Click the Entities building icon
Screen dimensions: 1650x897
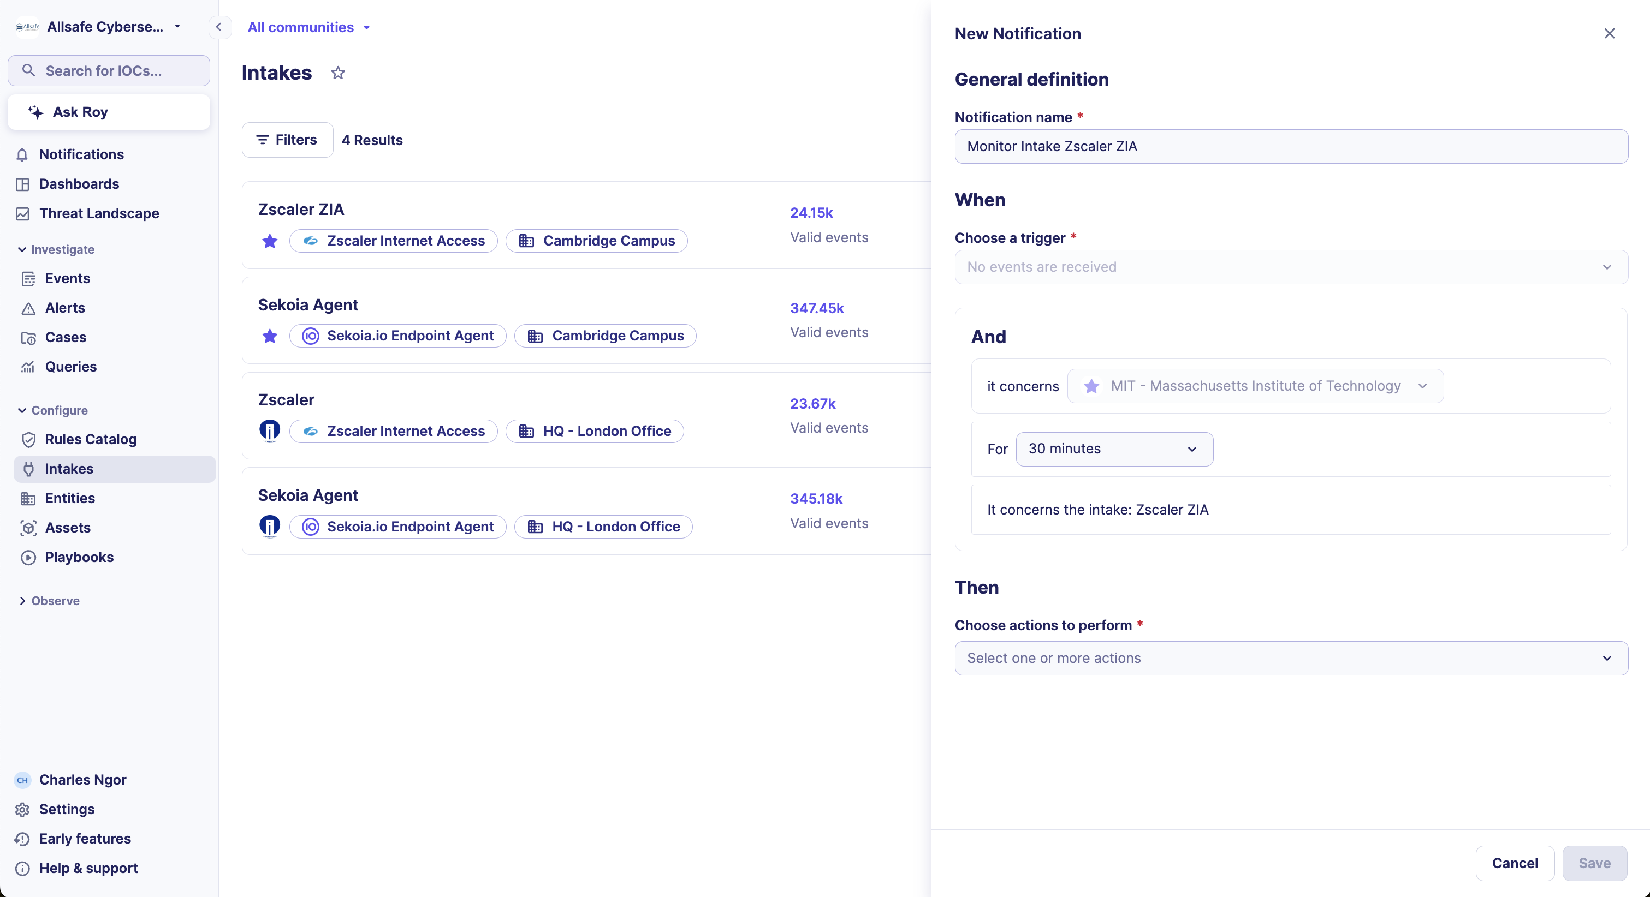[29, 498]
